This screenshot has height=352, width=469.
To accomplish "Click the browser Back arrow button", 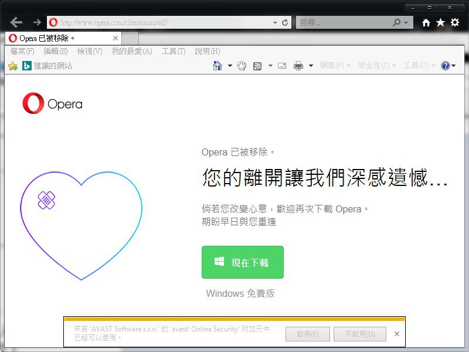I will click(16, 22).
